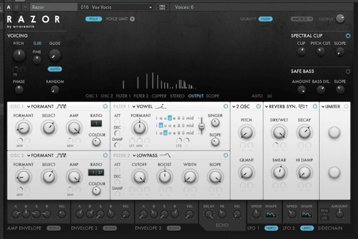Viewport: 358px width, 239px height.
Task: Click the HIGH quality button
Action: click(x=265, y=19)
